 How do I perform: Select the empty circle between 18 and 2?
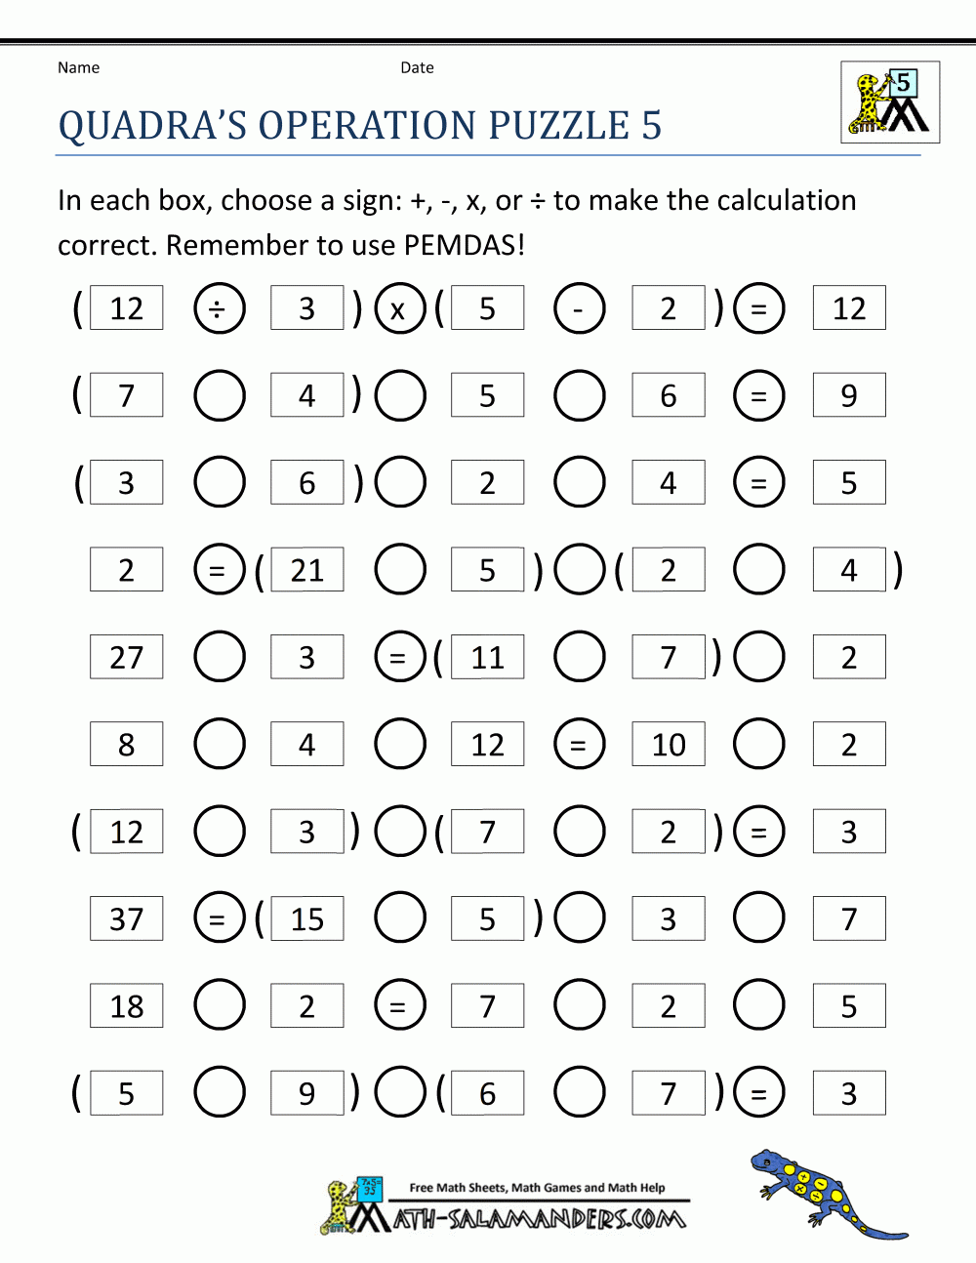pos(219,1006)
